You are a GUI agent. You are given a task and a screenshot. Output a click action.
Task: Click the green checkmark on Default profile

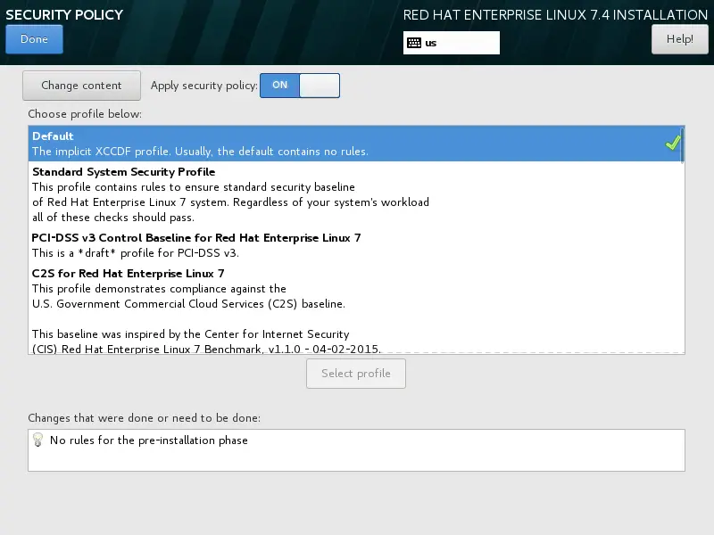click(673, 144)
